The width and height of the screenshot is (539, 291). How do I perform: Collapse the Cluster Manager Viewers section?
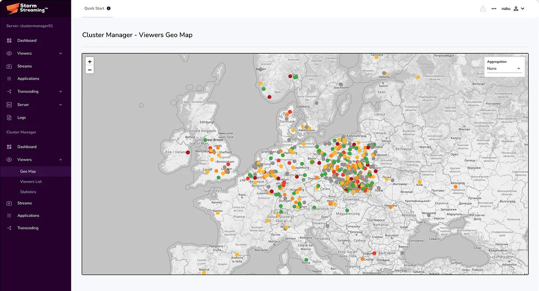click(60, 159)
